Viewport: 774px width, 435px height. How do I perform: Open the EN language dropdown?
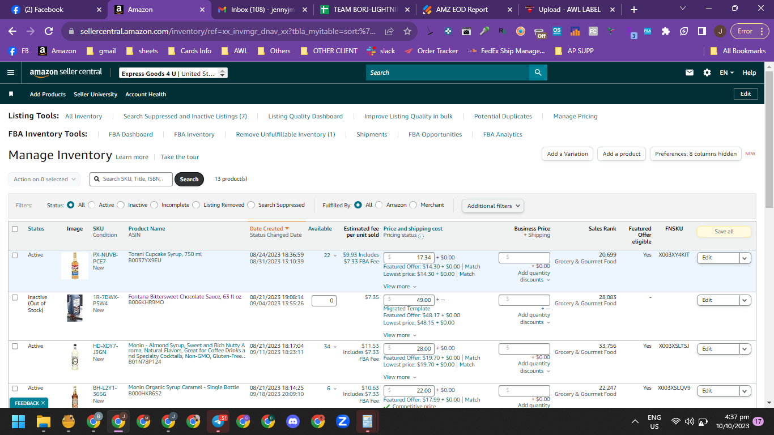tap(726, 72)
